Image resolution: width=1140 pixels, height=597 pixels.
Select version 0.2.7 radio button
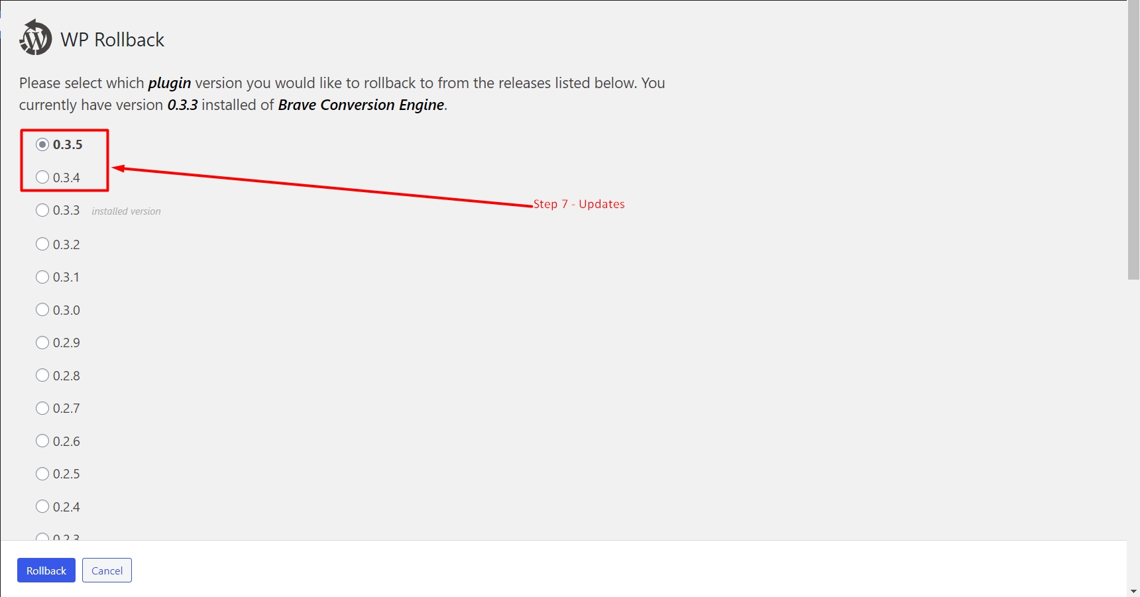pyautogui.click(x=42, y=408)
